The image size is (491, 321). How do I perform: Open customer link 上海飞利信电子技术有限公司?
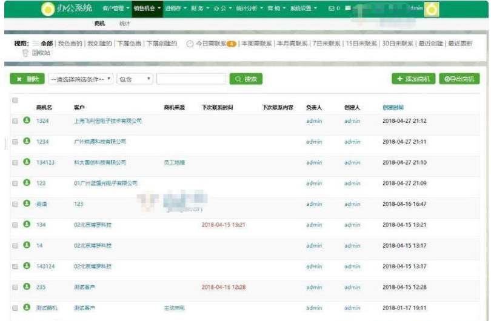point(107,121)
